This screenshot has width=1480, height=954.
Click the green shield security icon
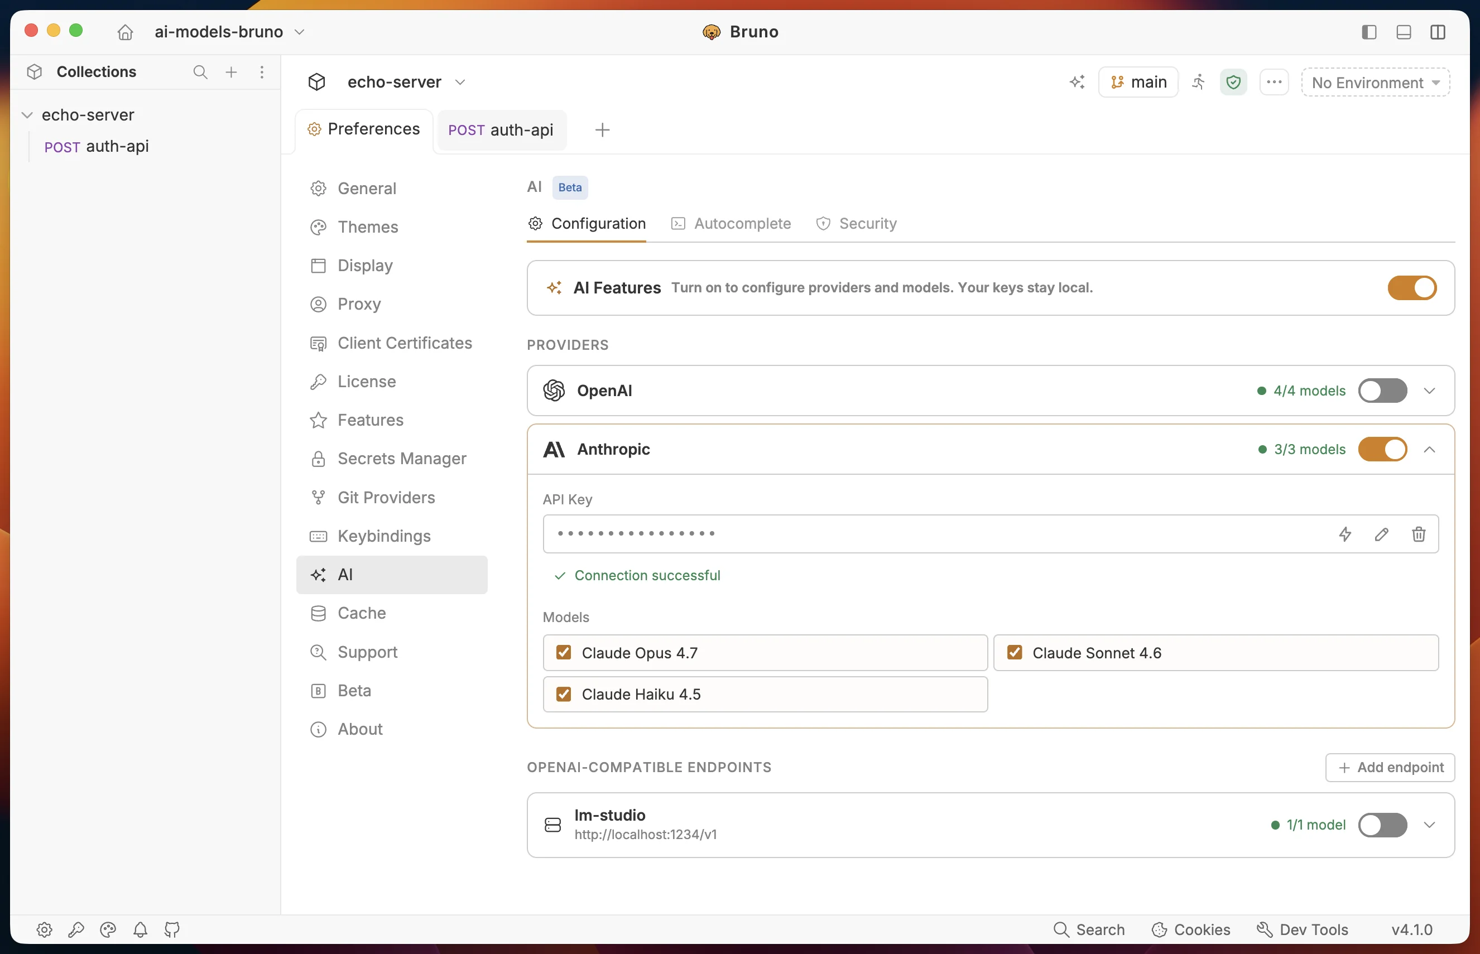(x=1233, y=82)
